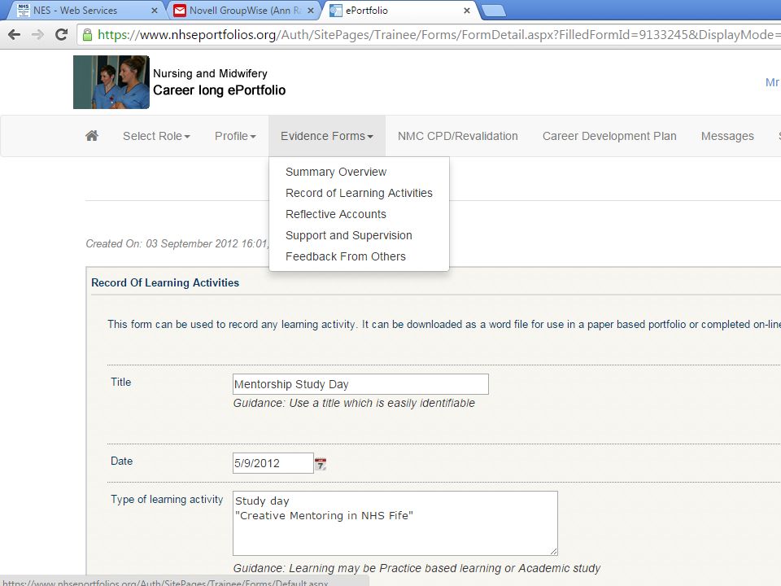Click the Date field label

tap(121, 461)
